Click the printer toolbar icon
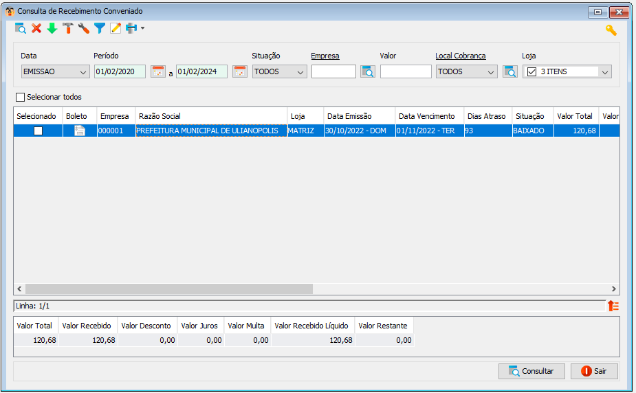 tap(131, 28)
